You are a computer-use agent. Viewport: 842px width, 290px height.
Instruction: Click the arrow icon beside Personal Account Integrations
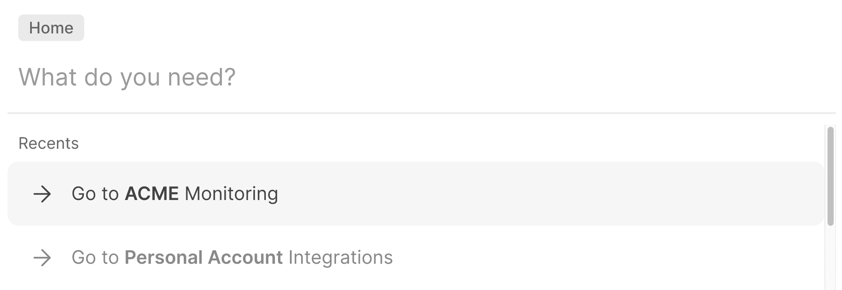[x=43, y=258]
